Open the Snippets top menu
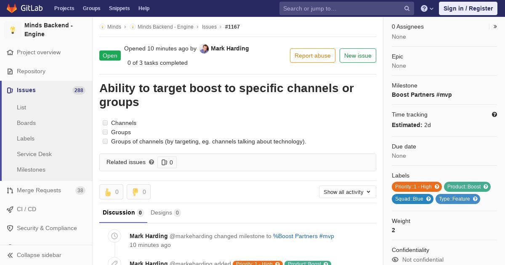This screenshot has height=265, width=505. click(x=120, y=8)
